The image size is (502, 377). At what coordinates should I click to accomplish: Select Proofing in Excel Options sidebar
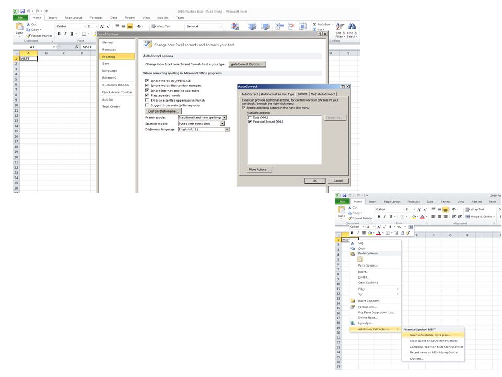click(x=117, y=57)
